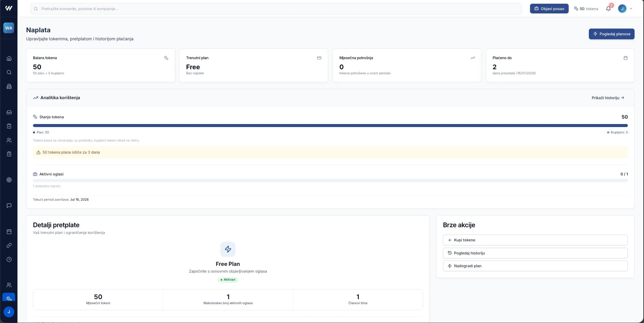644x323 pixels.
Task: Click the Plan: 50 legend label
Action: point(41,132)
